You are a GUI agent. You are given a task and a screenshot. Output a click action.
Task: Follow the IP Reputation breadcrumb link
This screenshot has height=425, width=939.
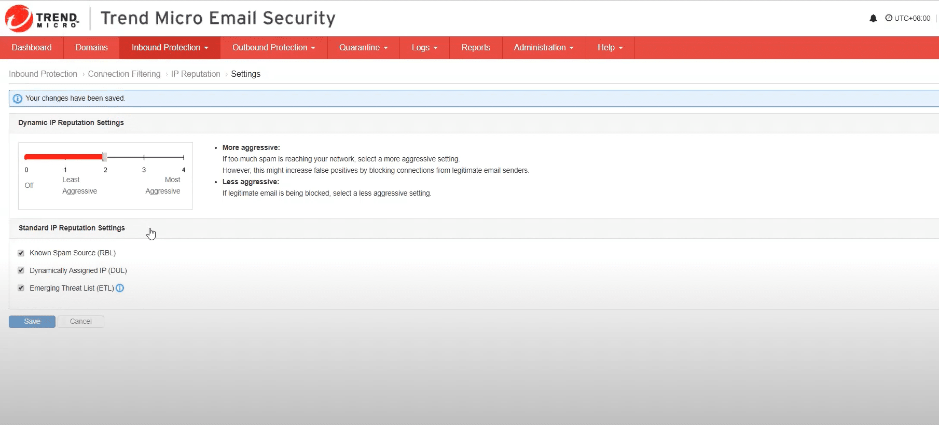(196, 74)
